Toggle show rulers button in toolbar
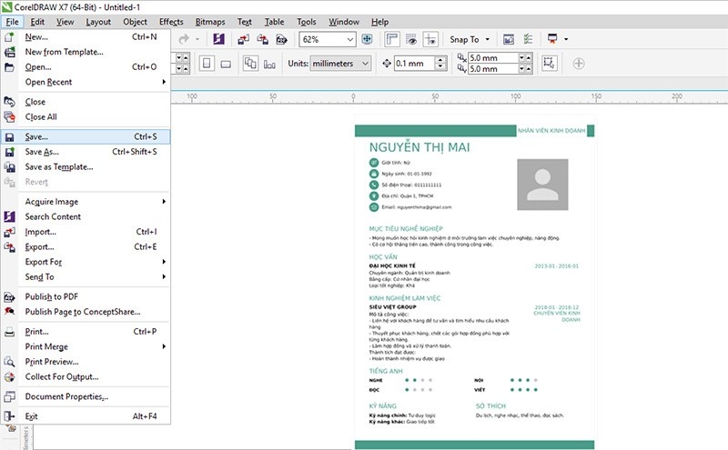Screen dimensions: 728x450 pyautogui.click(x=393, y=39)
